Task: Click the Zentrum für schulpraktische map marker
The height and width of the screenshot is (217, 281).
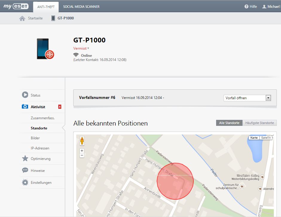Action: [x=242, y=186]
